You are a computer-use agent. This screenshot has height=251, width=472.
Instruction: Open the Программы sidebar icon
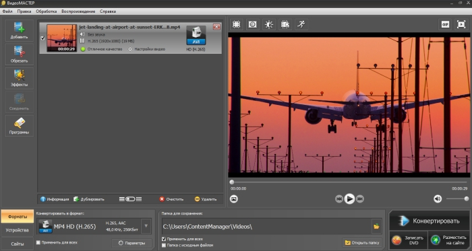click(19, 126)
